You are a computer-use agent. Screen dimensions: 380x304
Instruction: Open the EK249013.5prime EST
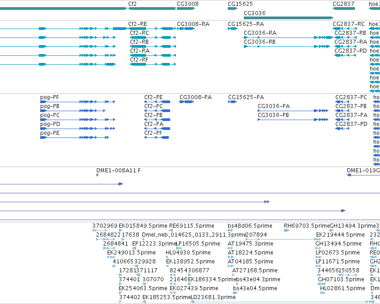point(111,257)
